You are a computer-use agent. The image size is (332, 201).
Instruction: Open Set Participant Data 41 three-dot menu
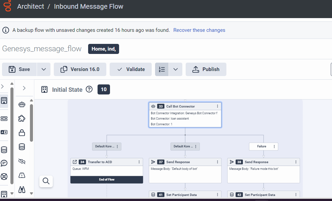tap(217, 195)
